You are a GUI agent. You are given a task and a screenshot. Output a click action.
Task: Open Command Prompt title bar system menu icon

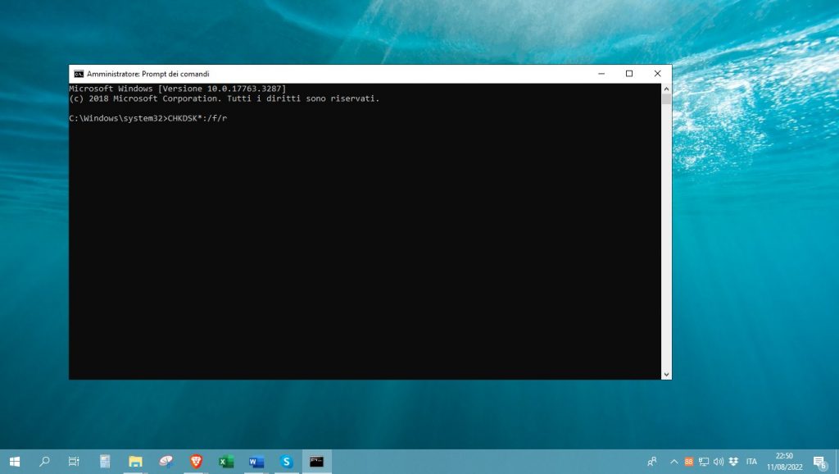point(79,74)
